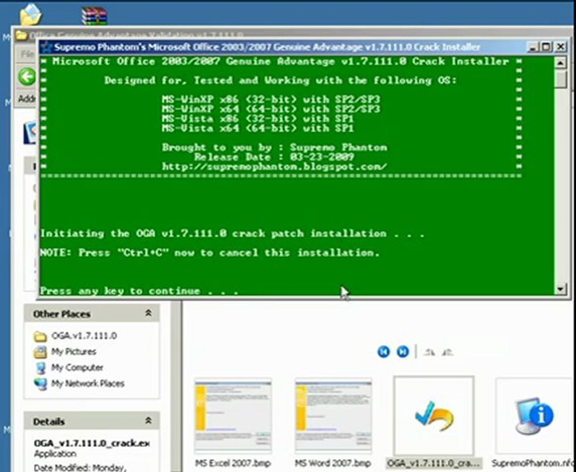Screen dimensions: 576x472
Task: Click the "MS-WinXP x64 (64-bit)" line
Action: click(271, 109)
